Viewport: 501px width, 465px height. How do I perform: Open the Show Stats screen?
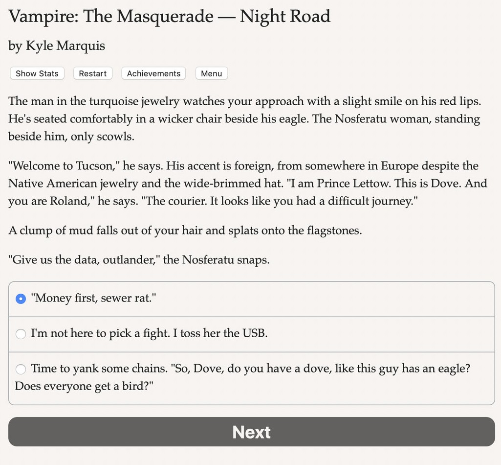[37, 73]
